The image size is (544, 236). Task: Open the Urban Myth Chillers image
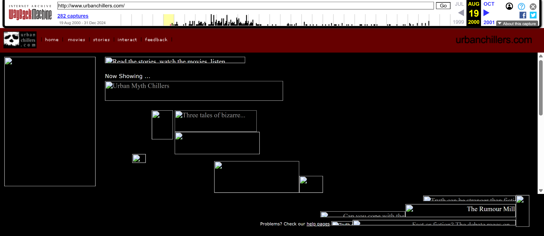194,91
